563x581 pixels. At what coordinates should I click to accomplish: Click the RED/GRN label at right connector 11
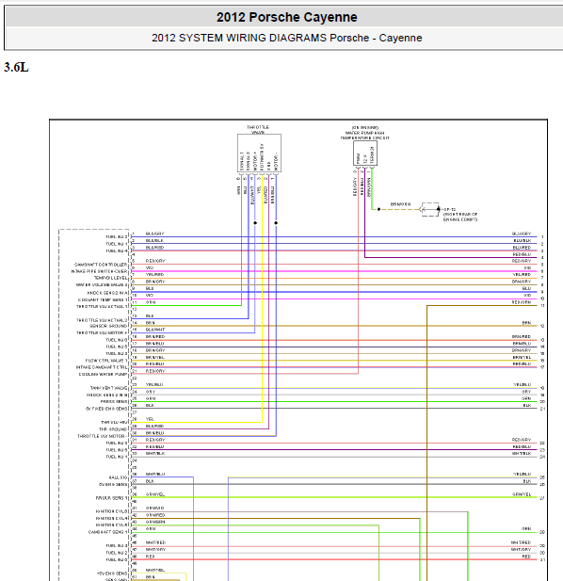[522, 302]
